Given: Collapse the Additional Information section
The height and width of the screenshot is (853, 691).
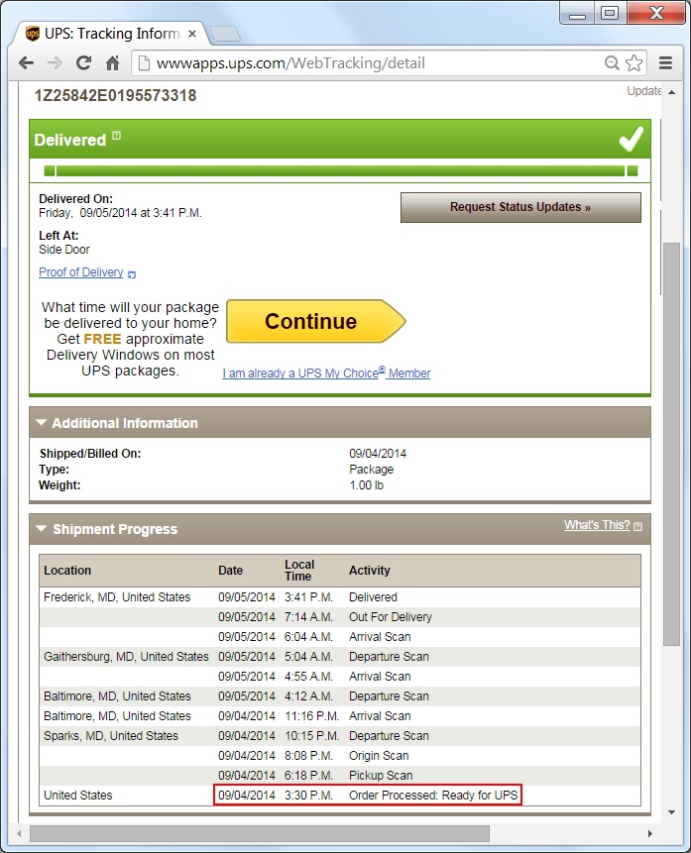Looking at the screenshot, I should tap(42, 423).
